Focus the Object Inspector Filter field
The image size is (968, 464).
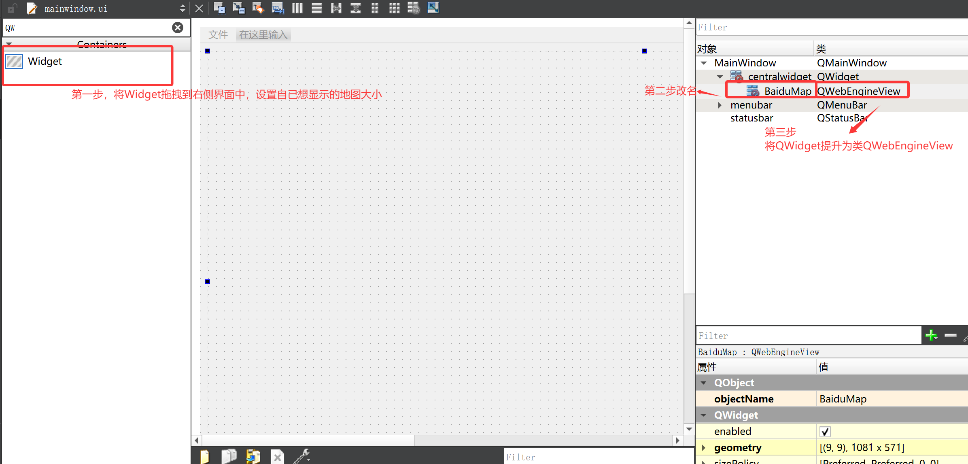click(832, 28)
